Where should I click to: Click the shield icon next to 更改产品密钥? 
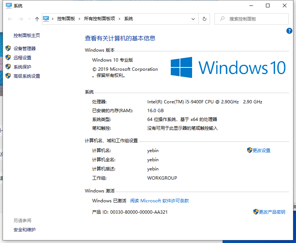[256, 211]
